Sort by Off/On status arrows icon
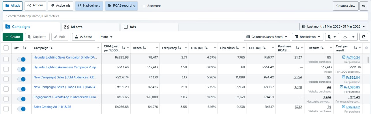Screen dimensions: 371x114 point(25,48)
